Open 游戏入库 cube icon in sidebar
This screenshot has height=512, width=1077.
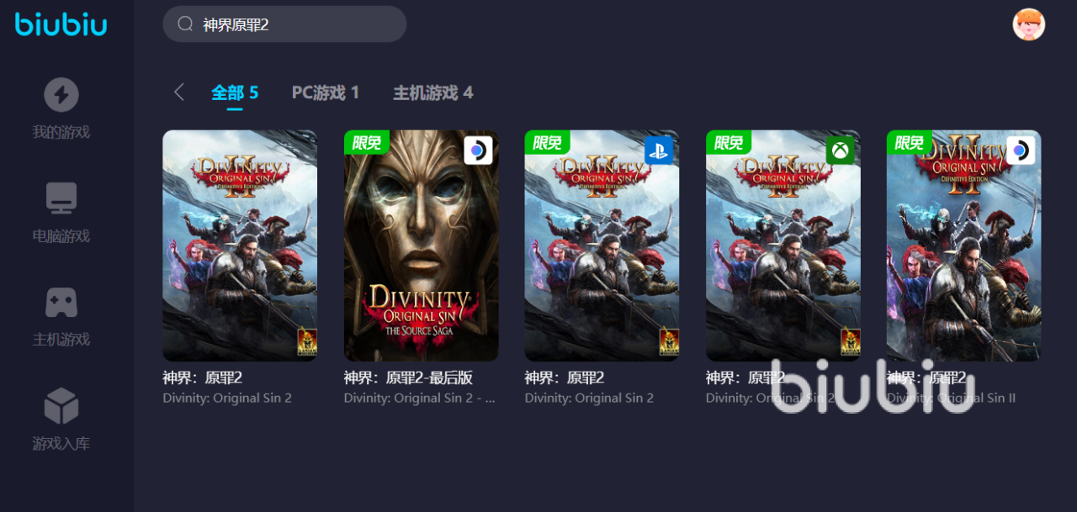(61, 406)
